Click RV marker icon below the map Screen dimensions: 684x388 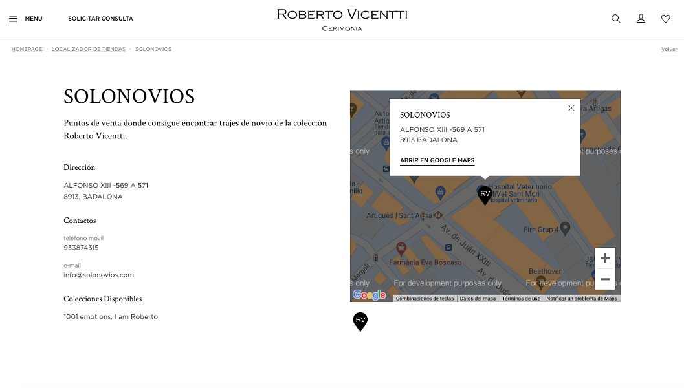click(360, 322)
